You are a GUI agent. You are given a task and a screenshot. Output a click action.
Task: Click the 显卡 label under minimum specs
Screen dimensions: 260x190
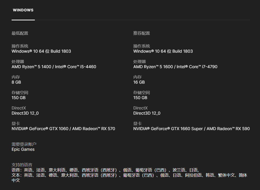16,124
